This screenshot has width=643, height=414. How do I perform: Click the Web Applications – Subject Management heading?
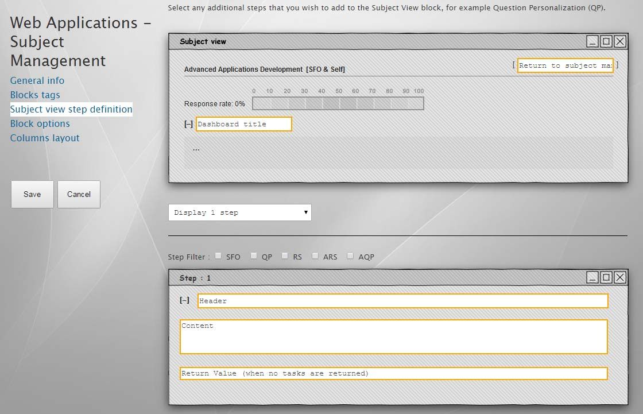81,41
